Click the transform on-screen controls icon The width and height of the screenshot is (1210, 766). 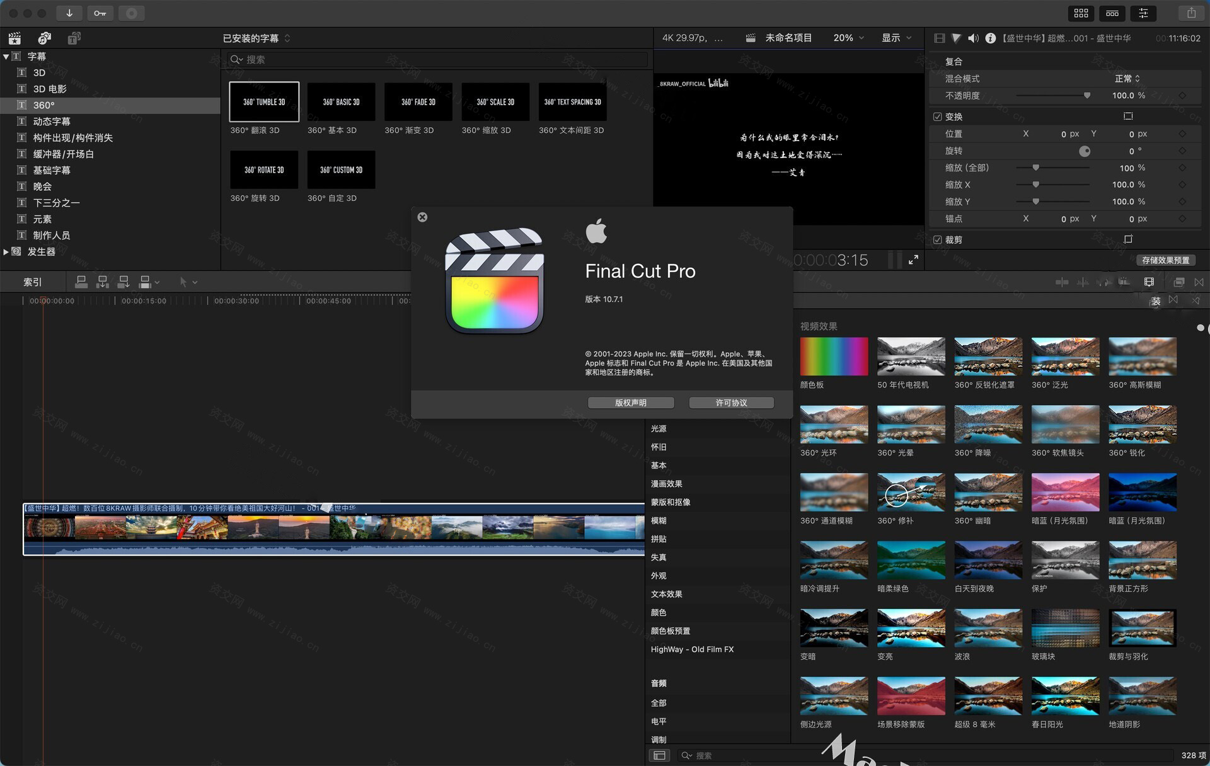(1128, 116)
